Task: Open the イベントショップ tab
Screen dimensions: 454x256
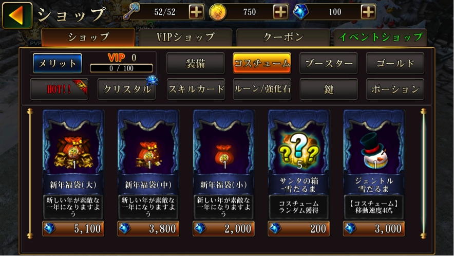Action: [x=381, y=38]
